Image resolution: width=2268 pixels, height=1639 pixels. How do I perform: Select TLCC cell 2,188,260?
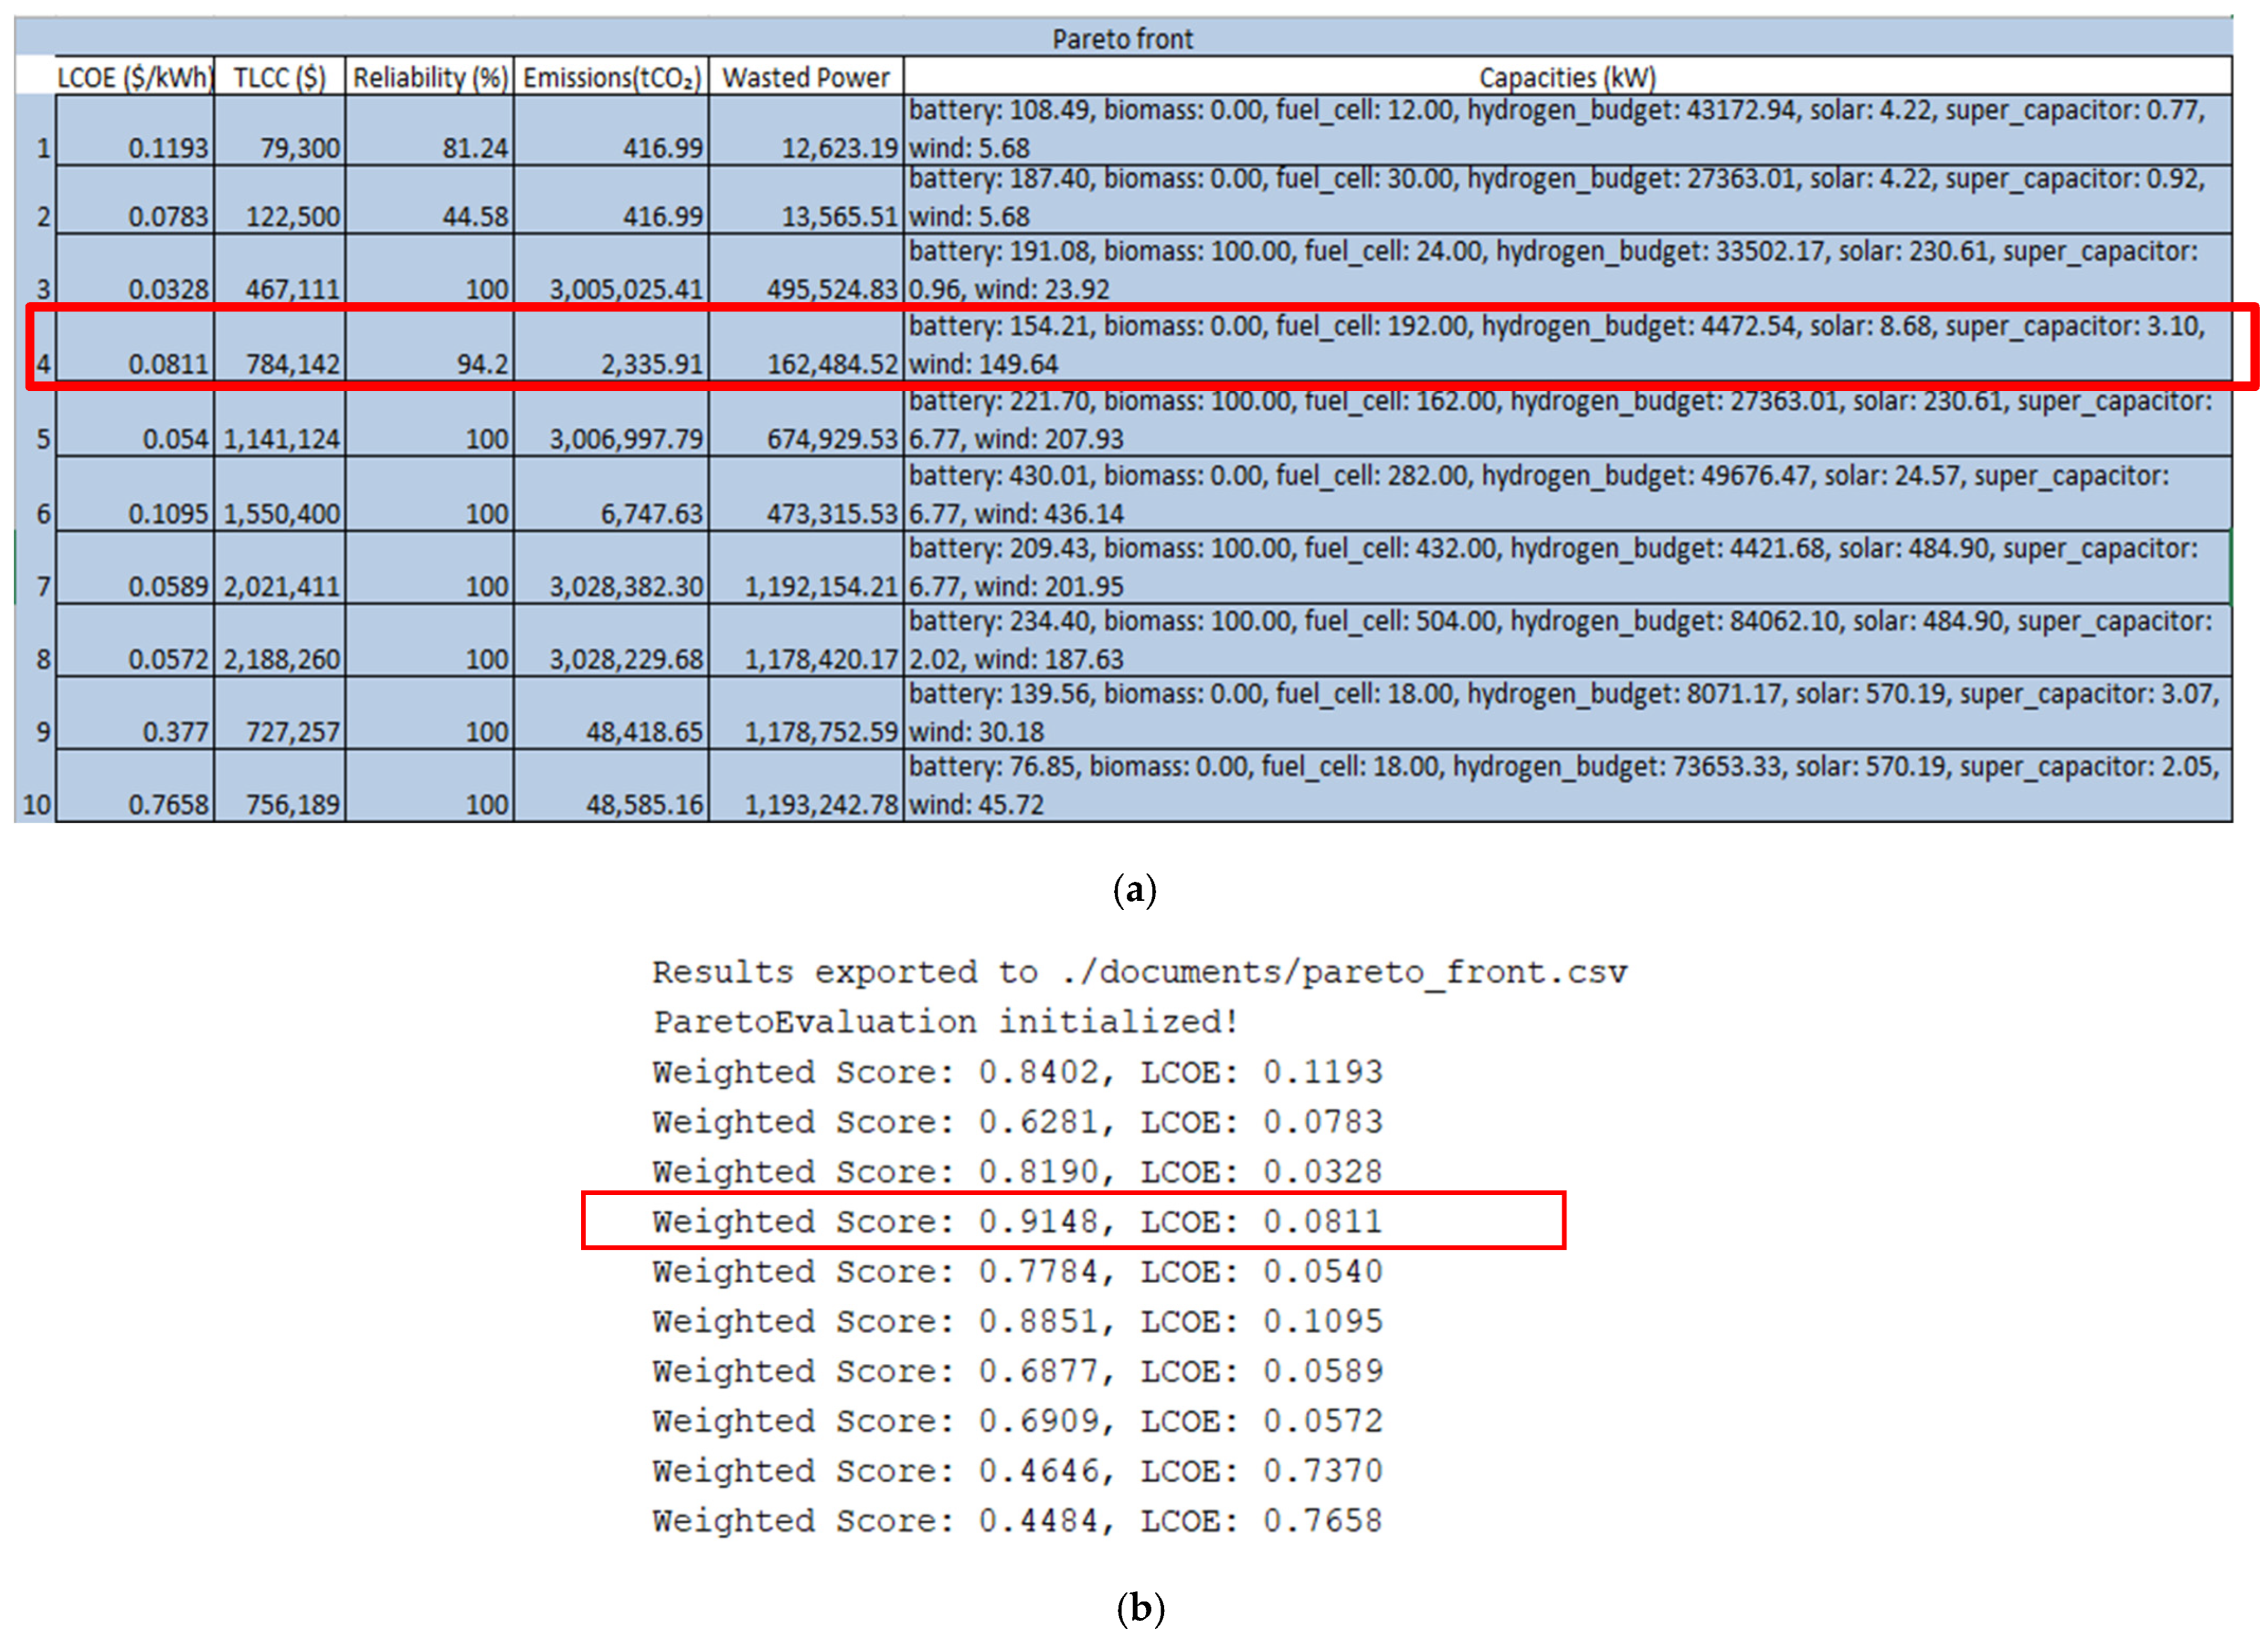[x=279, y=640]
